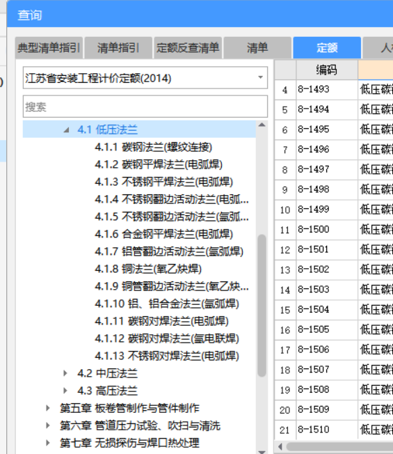Select table row with code 8-1510
Screen dimensions: 393x454
[334, 430]
